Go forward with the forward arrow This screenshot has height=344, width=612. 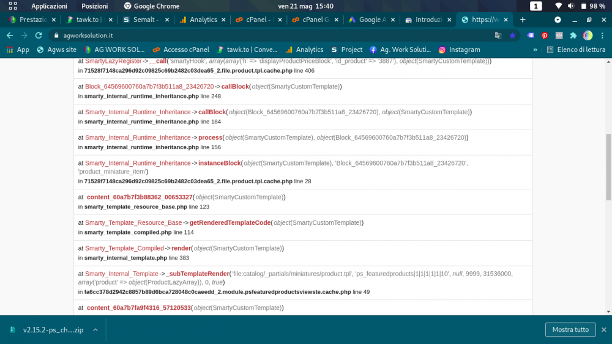[24, 35]
